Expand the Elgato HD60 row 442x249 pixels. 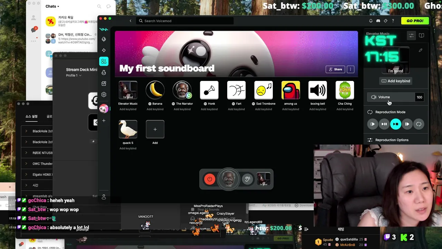click(x=26, y=174)
